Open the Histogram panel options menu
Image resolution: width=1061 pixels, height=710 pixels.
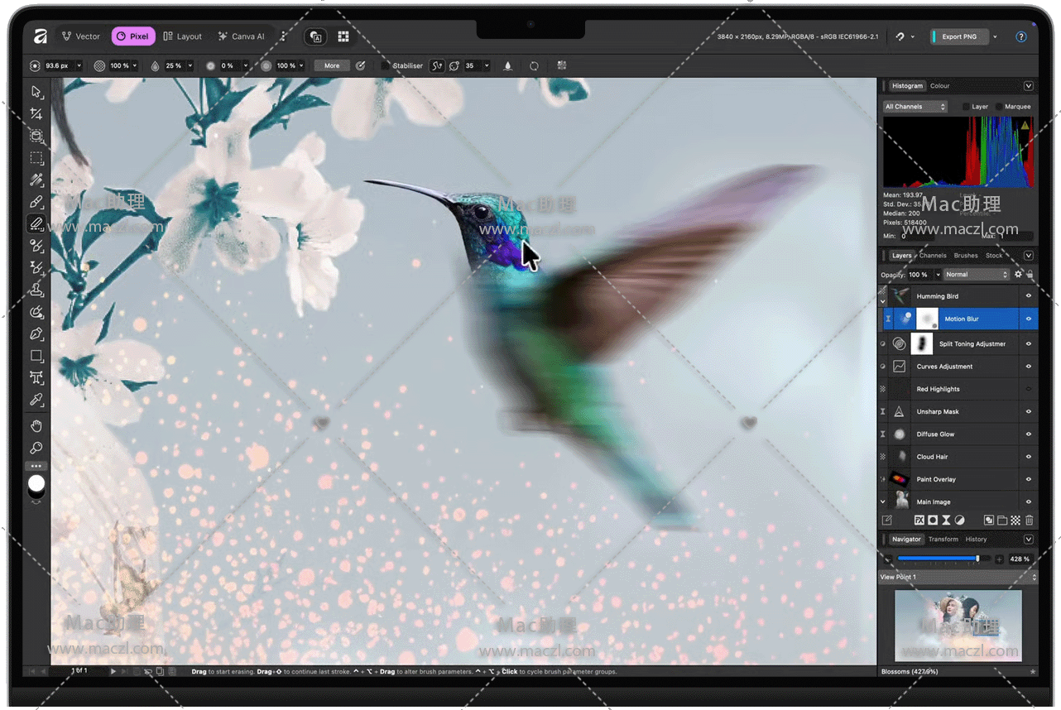point(1029,86)
